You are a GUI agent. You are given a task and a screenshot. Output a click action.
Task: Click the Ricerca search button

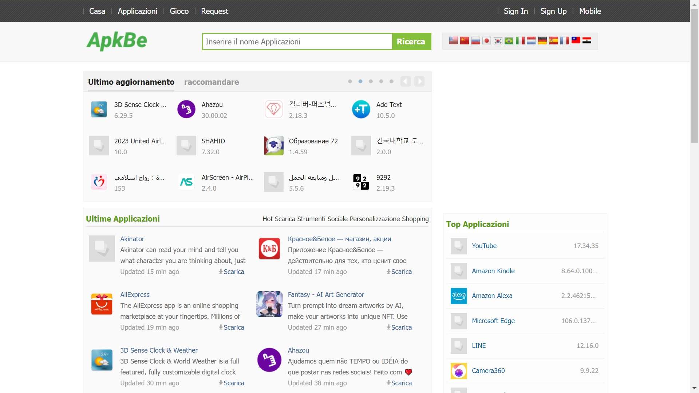[411, 41]
